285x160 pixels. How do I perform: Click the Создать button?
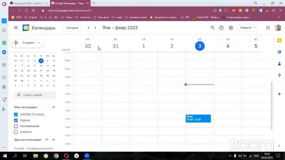tap(27, 43)
